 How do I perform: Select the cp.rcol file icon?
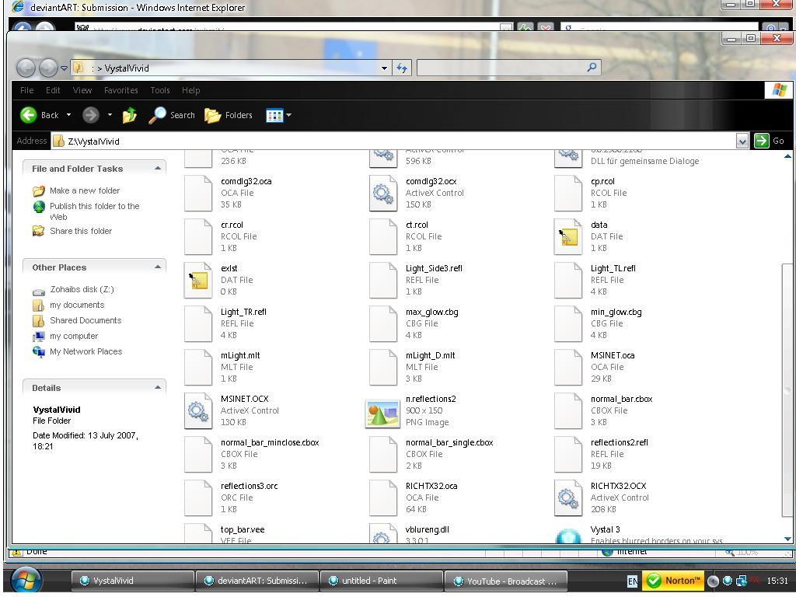(x=568, y=193)
